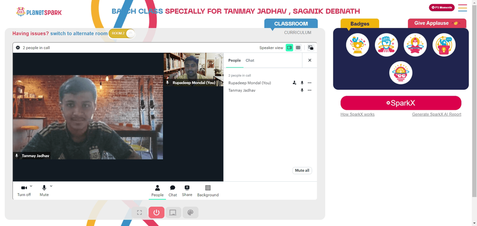Click the red power button
477x226 pixels.
tap(156, 213)
